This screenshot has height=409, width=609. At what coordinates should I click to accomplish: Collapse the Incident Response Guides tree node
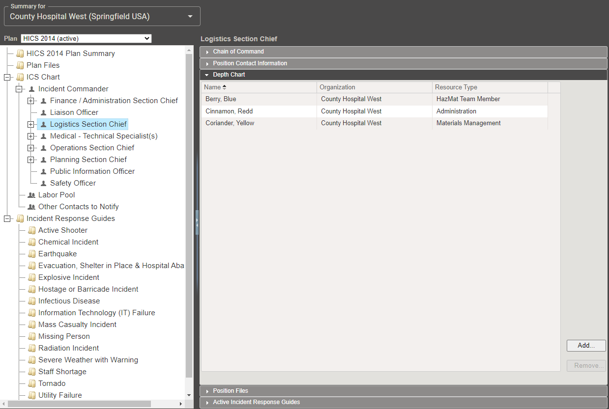(7, 218)
